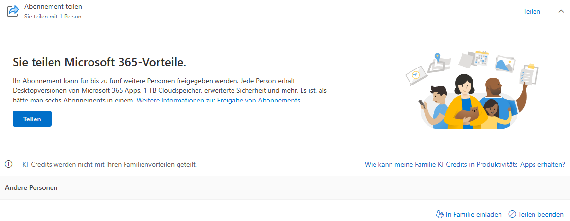Click the family group icon before In Familie einladen

(x=440, y=214)
